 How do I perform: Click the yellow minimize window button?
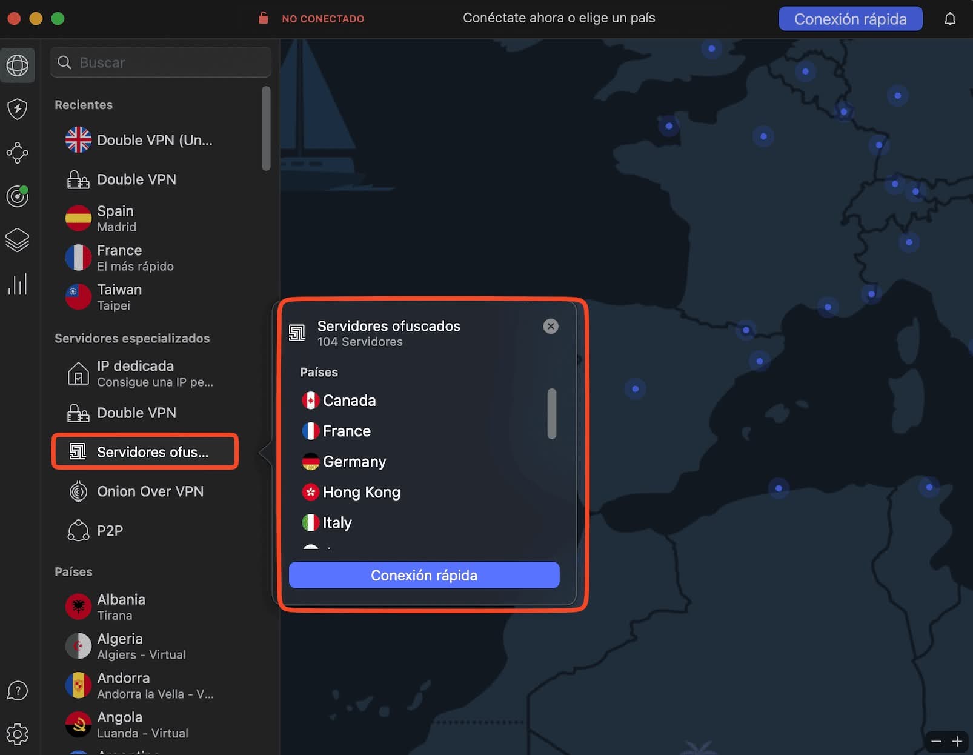(x=36, y=18)
